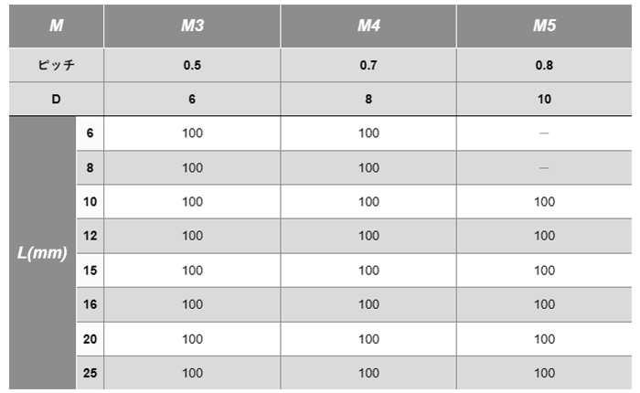This screenshot has height=393, width=640.
Task: Click D value 10 under M5
Action: (x=544, y=99)
